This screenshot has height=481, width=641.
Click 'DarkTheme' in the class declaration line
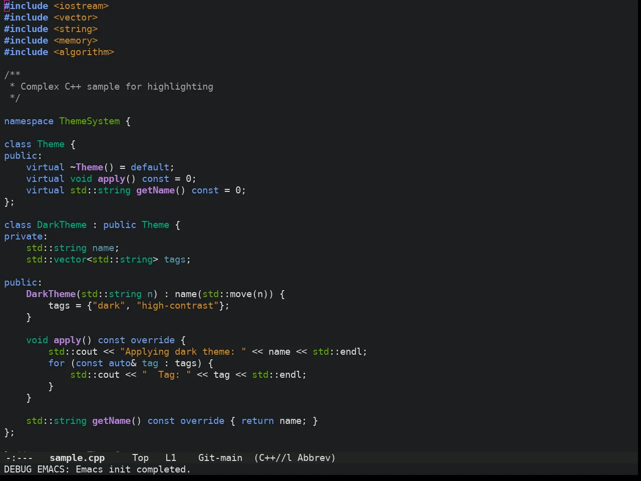[x=62, y=225]
